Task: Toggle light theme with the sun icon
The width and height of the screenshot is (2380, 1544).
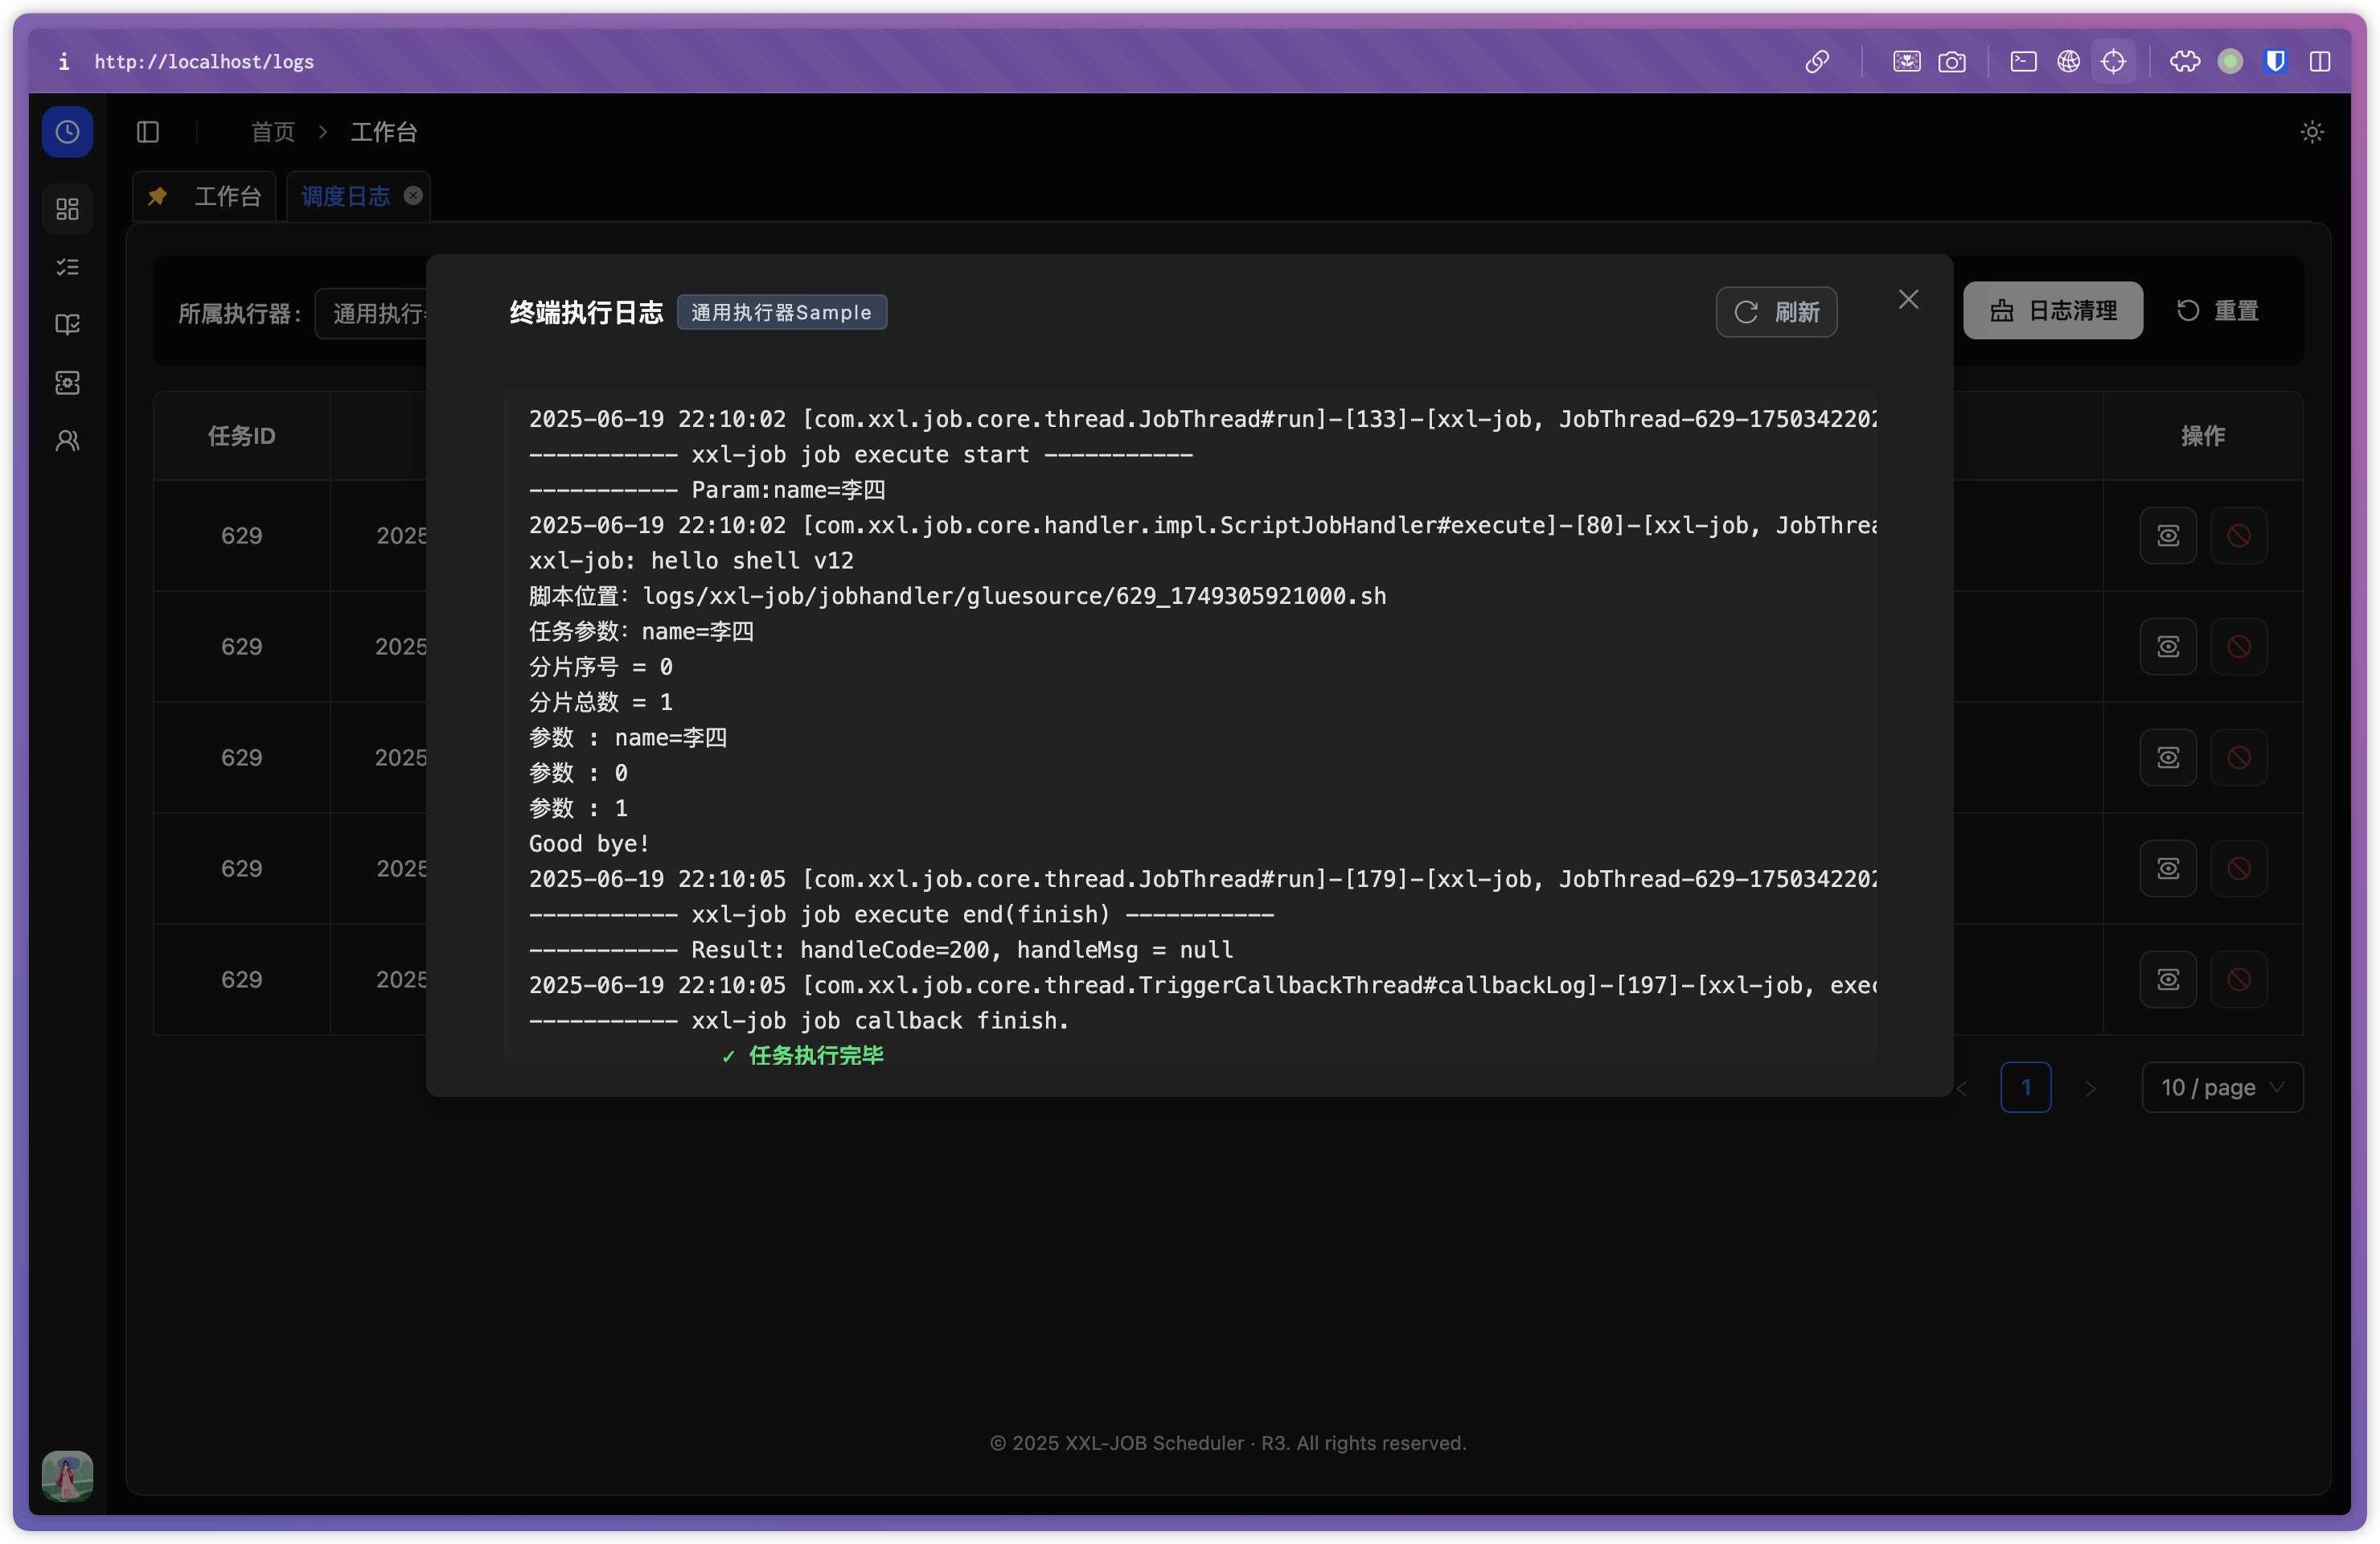Action: click(2311, 131)
